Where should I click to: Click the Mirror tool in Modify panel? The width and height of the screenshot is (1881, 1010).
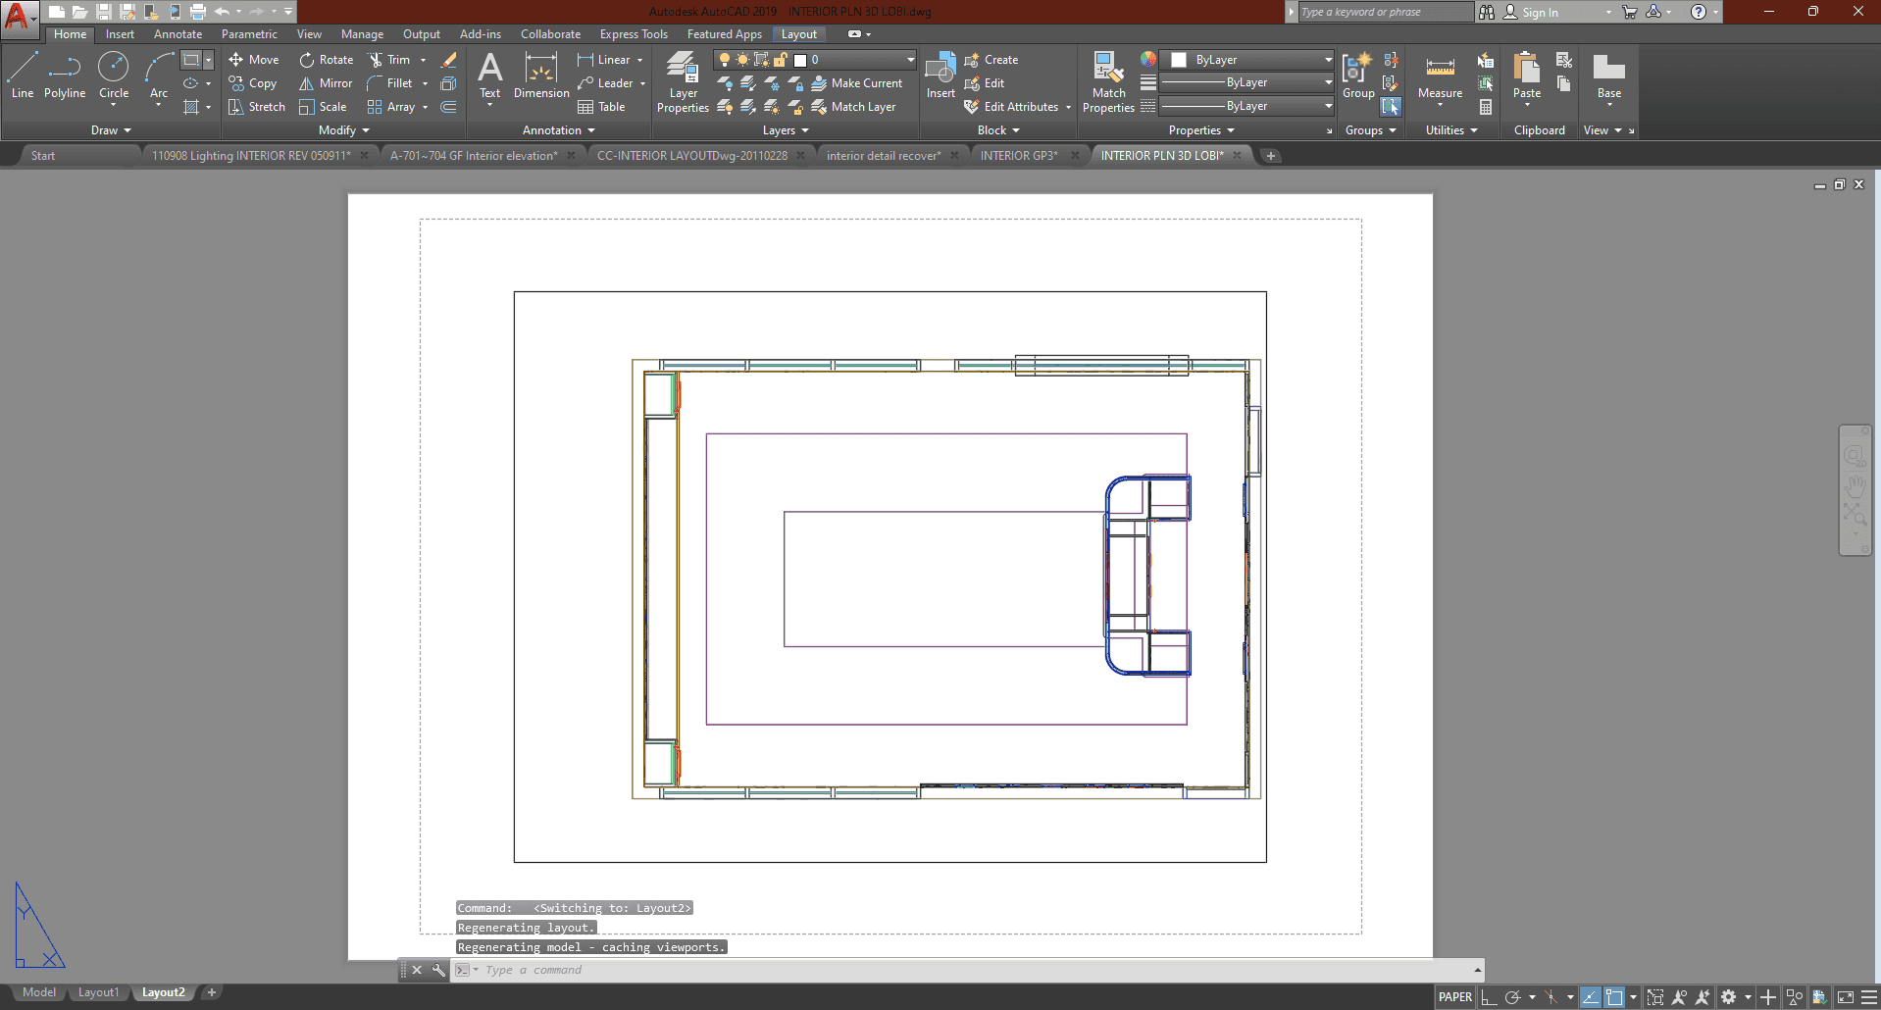tap(326, 83)
